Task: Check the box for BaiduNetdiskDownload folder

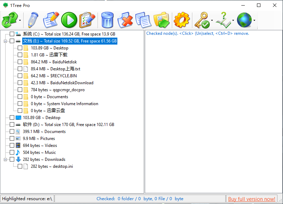Action: (x=20, y=83)
